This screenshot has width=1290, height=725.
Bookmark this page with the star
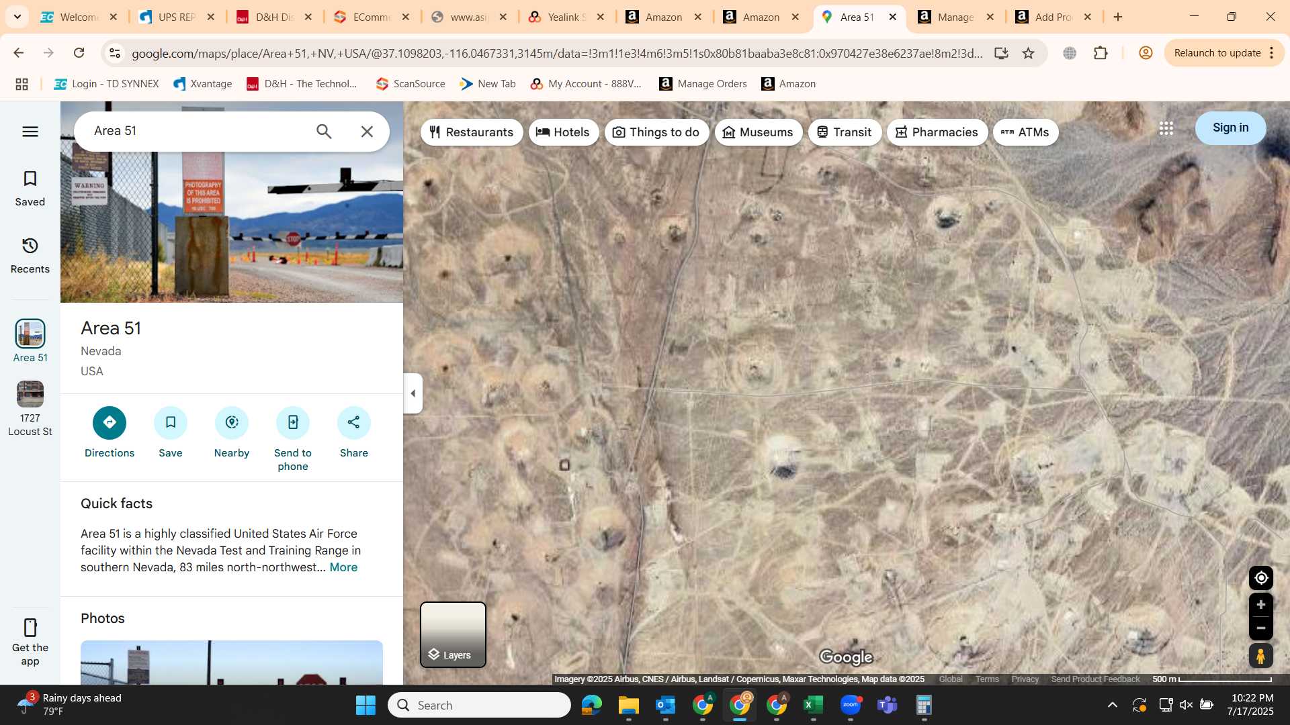point(1028,53)
